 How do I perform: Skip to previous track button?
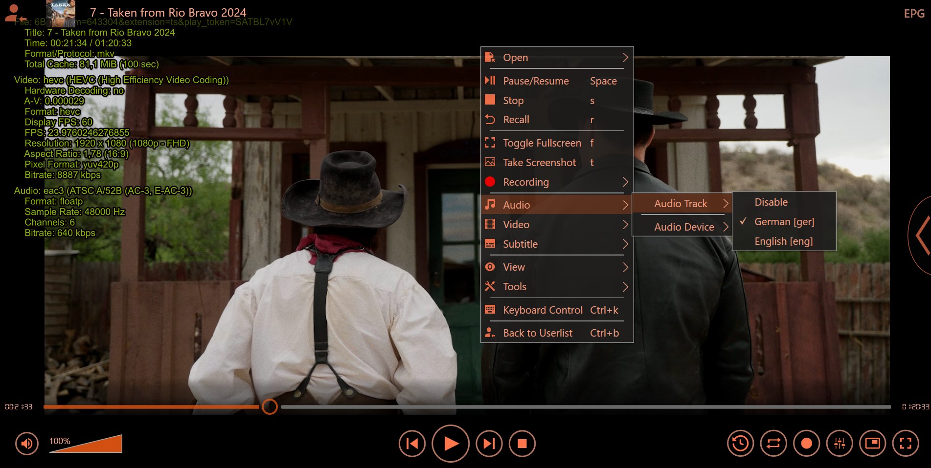click(x=412, y=444)
